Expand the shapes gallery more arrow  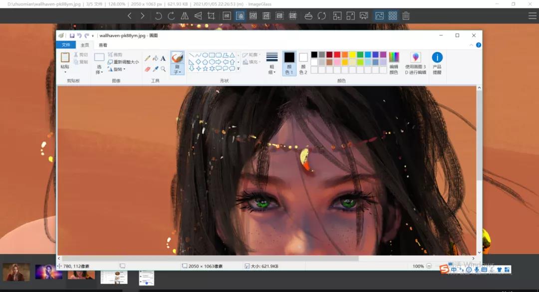pos(238,68)
